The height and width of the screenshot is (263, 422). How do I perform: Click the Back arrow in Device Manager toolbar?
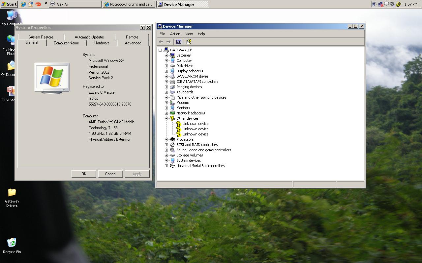pos(161,42)
